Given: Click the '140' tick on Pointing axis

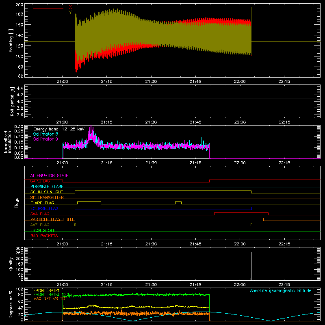Looking at the screenshot, I should click(19, 35).
